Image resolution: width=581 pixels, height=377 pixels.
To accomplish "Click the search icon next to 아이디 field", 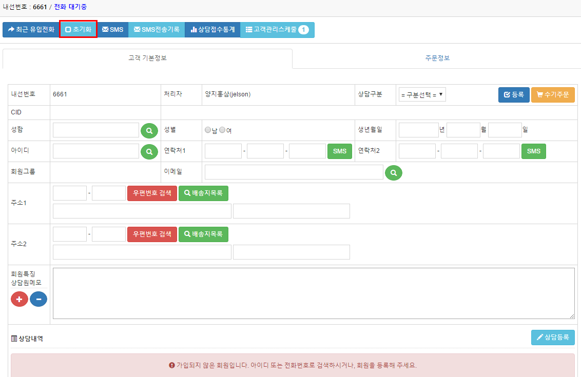I will pos(149,151).
